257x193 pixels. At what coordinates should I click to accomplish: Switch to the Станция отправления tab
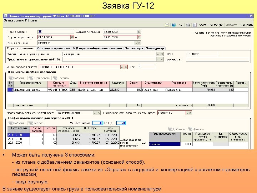click(x=54, y=48)
